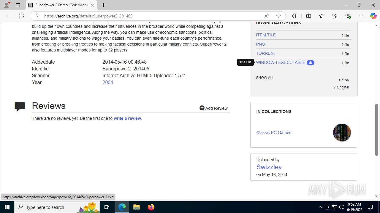380x213 pixels.
Task: Click scrollbar up arrow
Action: 377,25
